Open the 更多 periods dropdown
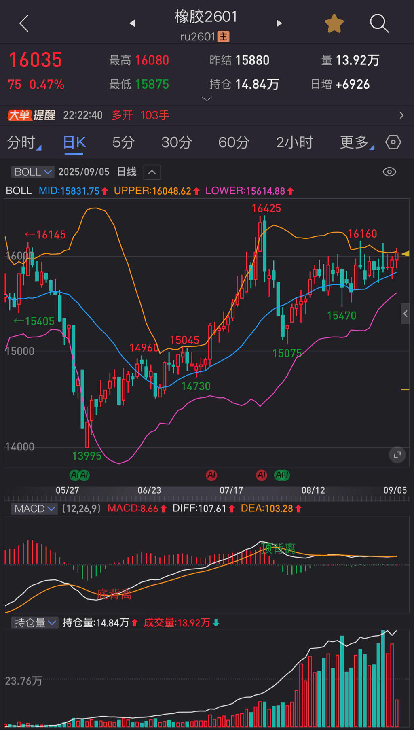414x730 pixels. (x=357, y=142)
